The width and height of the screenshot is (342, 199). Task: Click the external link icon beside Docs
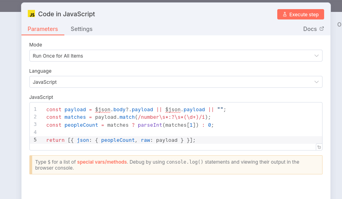322,29
